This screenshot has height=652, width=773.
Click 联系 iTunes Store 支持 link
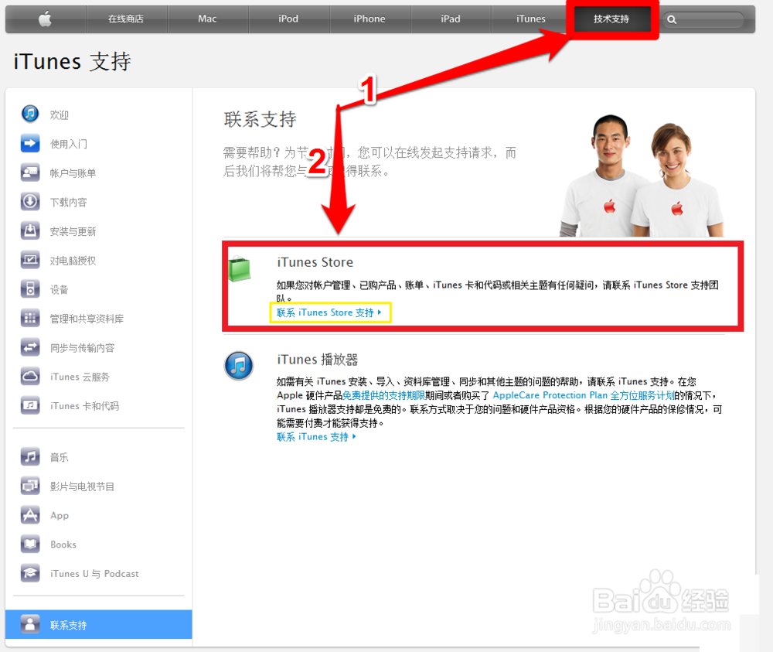coord(329,312)
